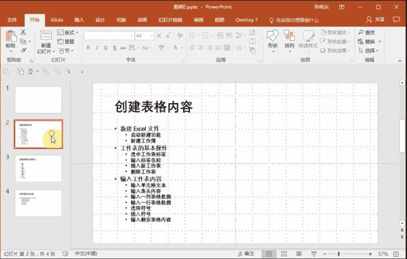Click the zoom slider handle
This screenshot has height=259, width=407.
click(338, 254)
